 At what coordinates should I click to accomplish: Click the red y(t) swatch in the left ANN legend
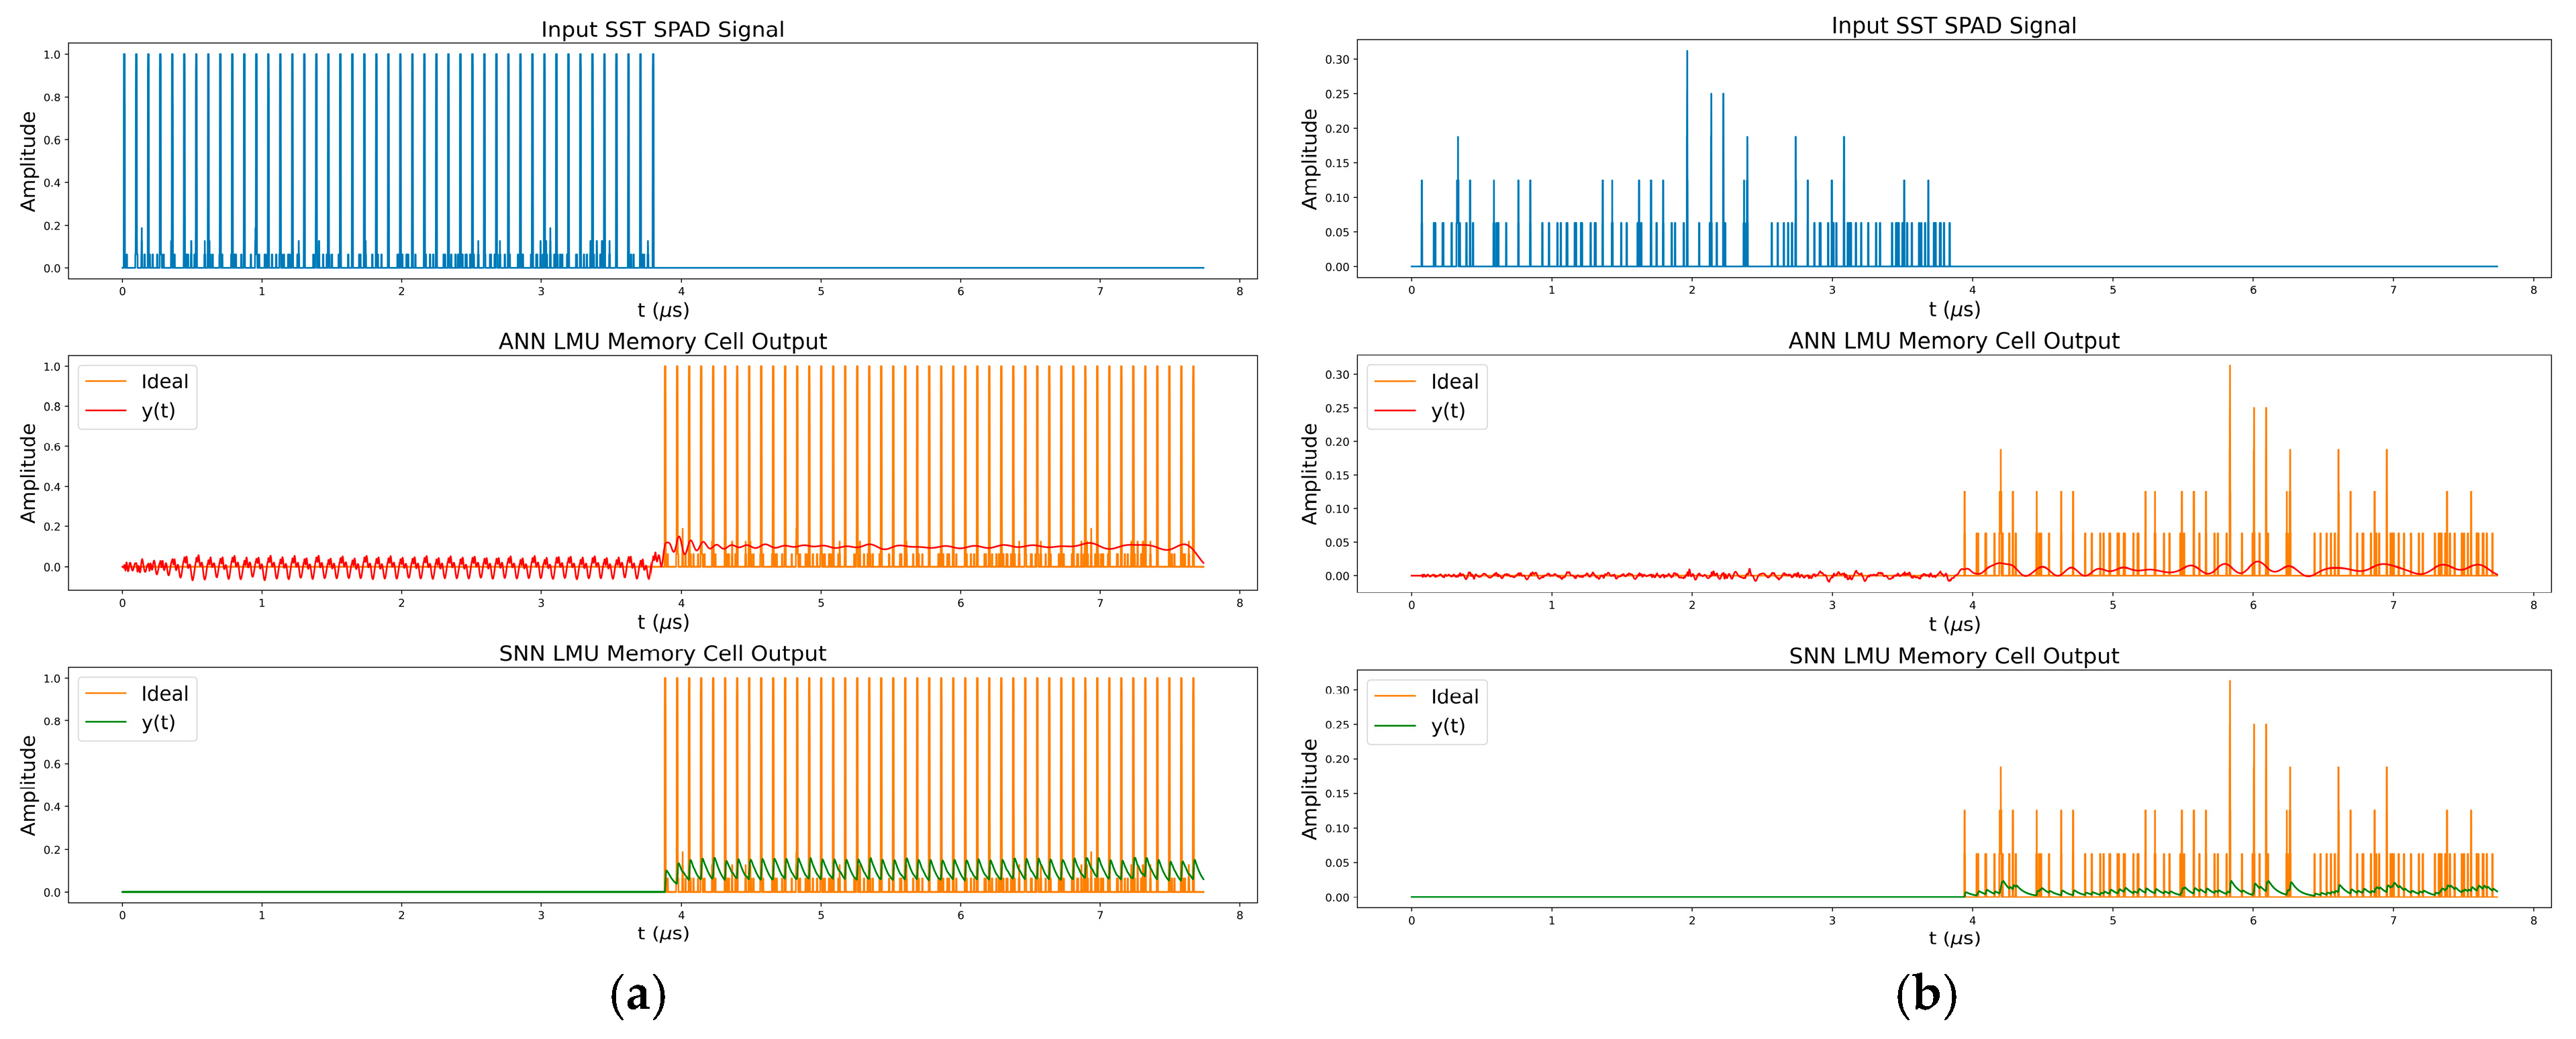[x=106, y=411]
